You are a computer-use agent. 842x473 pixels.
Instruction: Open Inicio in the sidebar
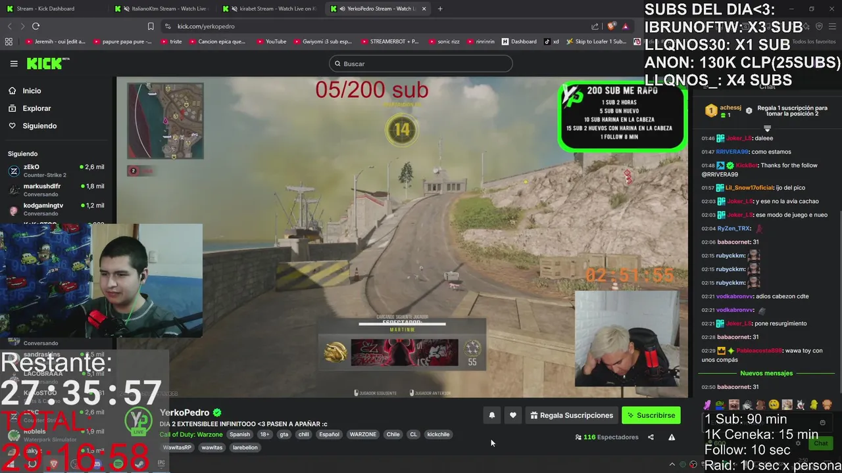pyautogui.click(x=32, y=91)
